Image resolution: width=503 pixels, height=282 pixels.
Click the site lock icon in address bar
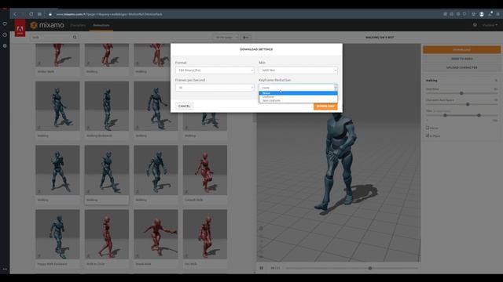pos(50,14)
